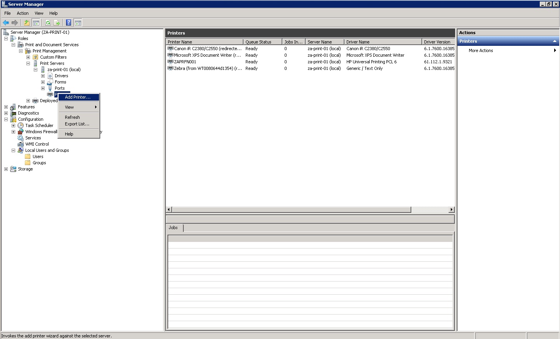Select the Export List toolbar icon
Screen dimensions: 560x339
57,23
